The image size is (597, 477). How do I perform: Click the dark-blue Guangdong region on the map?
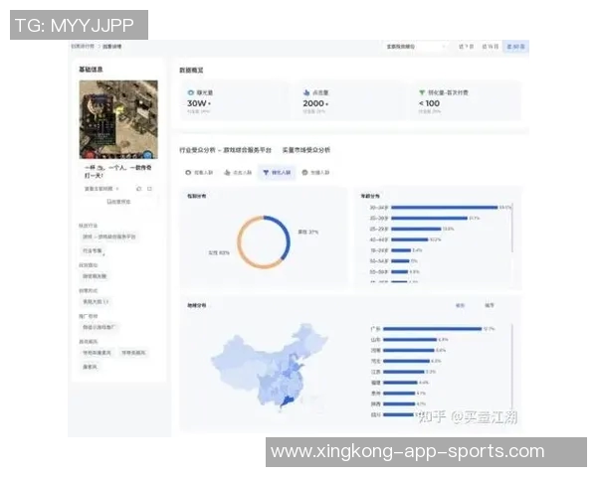tap(288, 401)
